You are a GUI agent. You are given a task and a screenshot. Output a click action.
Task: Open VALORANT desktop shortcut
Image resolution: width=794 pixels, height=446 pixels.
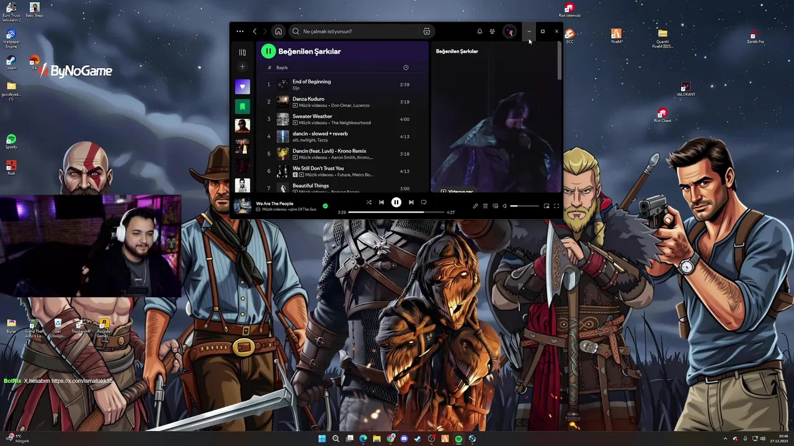tap(685, 89)
